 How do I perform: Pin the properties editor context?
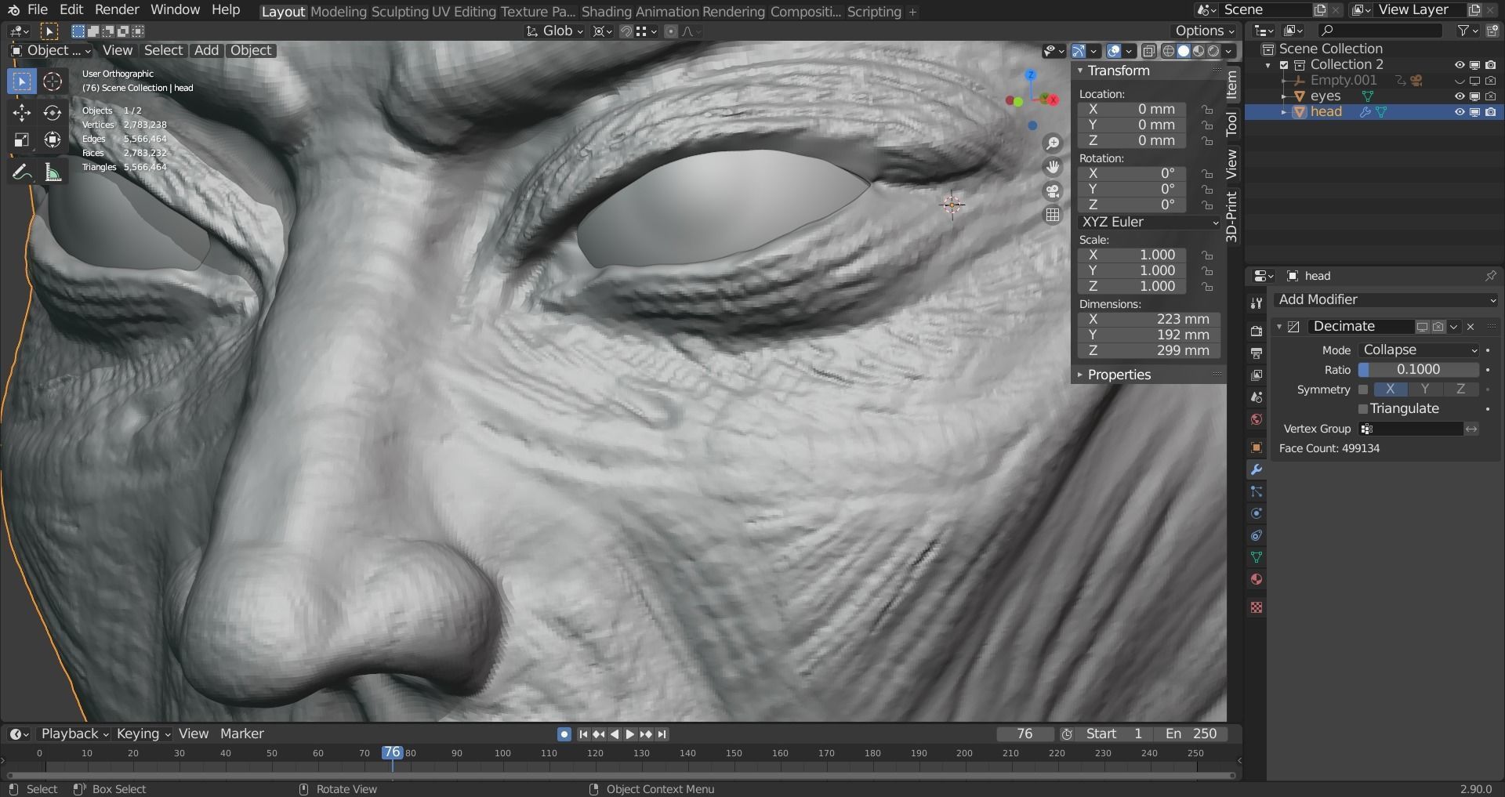pos(1490,276)
